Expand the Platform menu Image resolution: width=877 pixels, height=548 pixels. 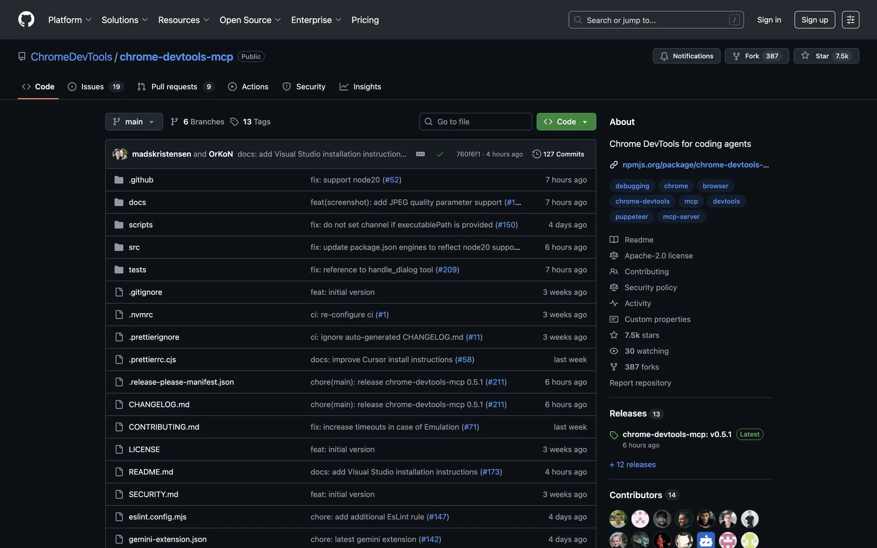click(70, 20)
